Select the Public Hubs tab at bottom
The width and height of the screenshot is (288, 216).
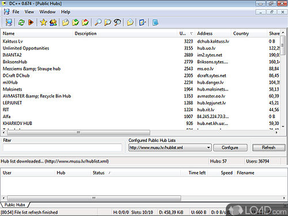(15, 204)
